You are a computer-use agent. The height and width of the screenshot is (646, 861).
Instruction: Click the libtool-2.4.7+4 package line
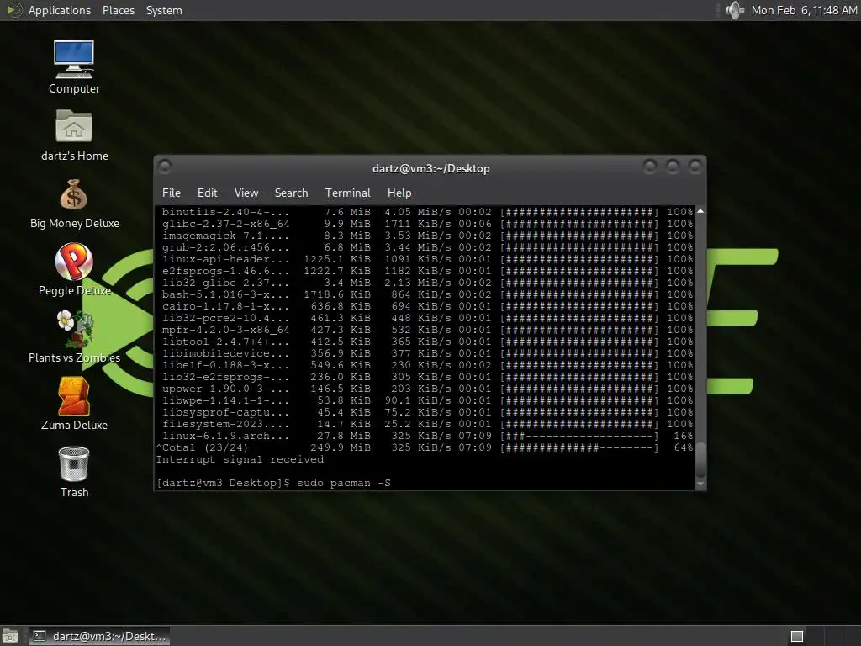(x=427, y=342)
